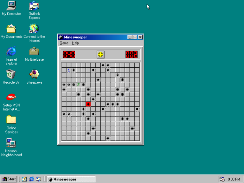Click the green number 2 cell
The image size is (244, 183).
pyautogui.click(x=78, y=85)
